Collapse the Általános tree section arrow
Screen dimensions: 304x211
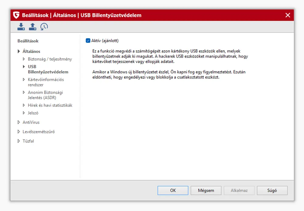19,52
